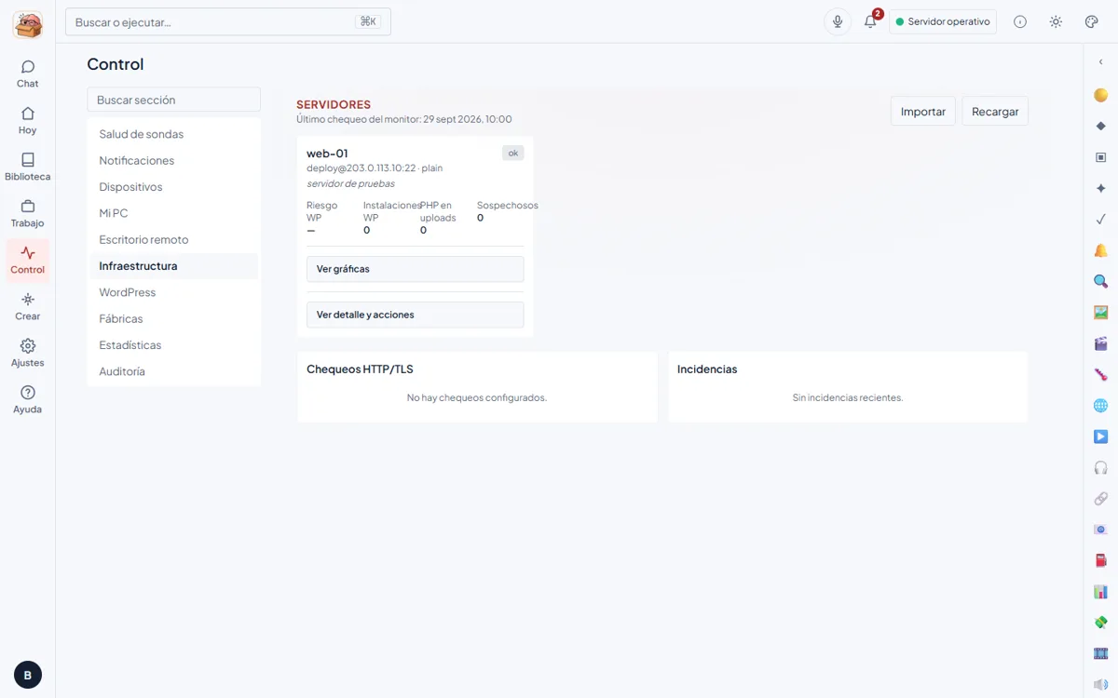Click the sparkle star icon in right rail
This screenshot has width=1118, height=698.
[x=1100, y=188]
